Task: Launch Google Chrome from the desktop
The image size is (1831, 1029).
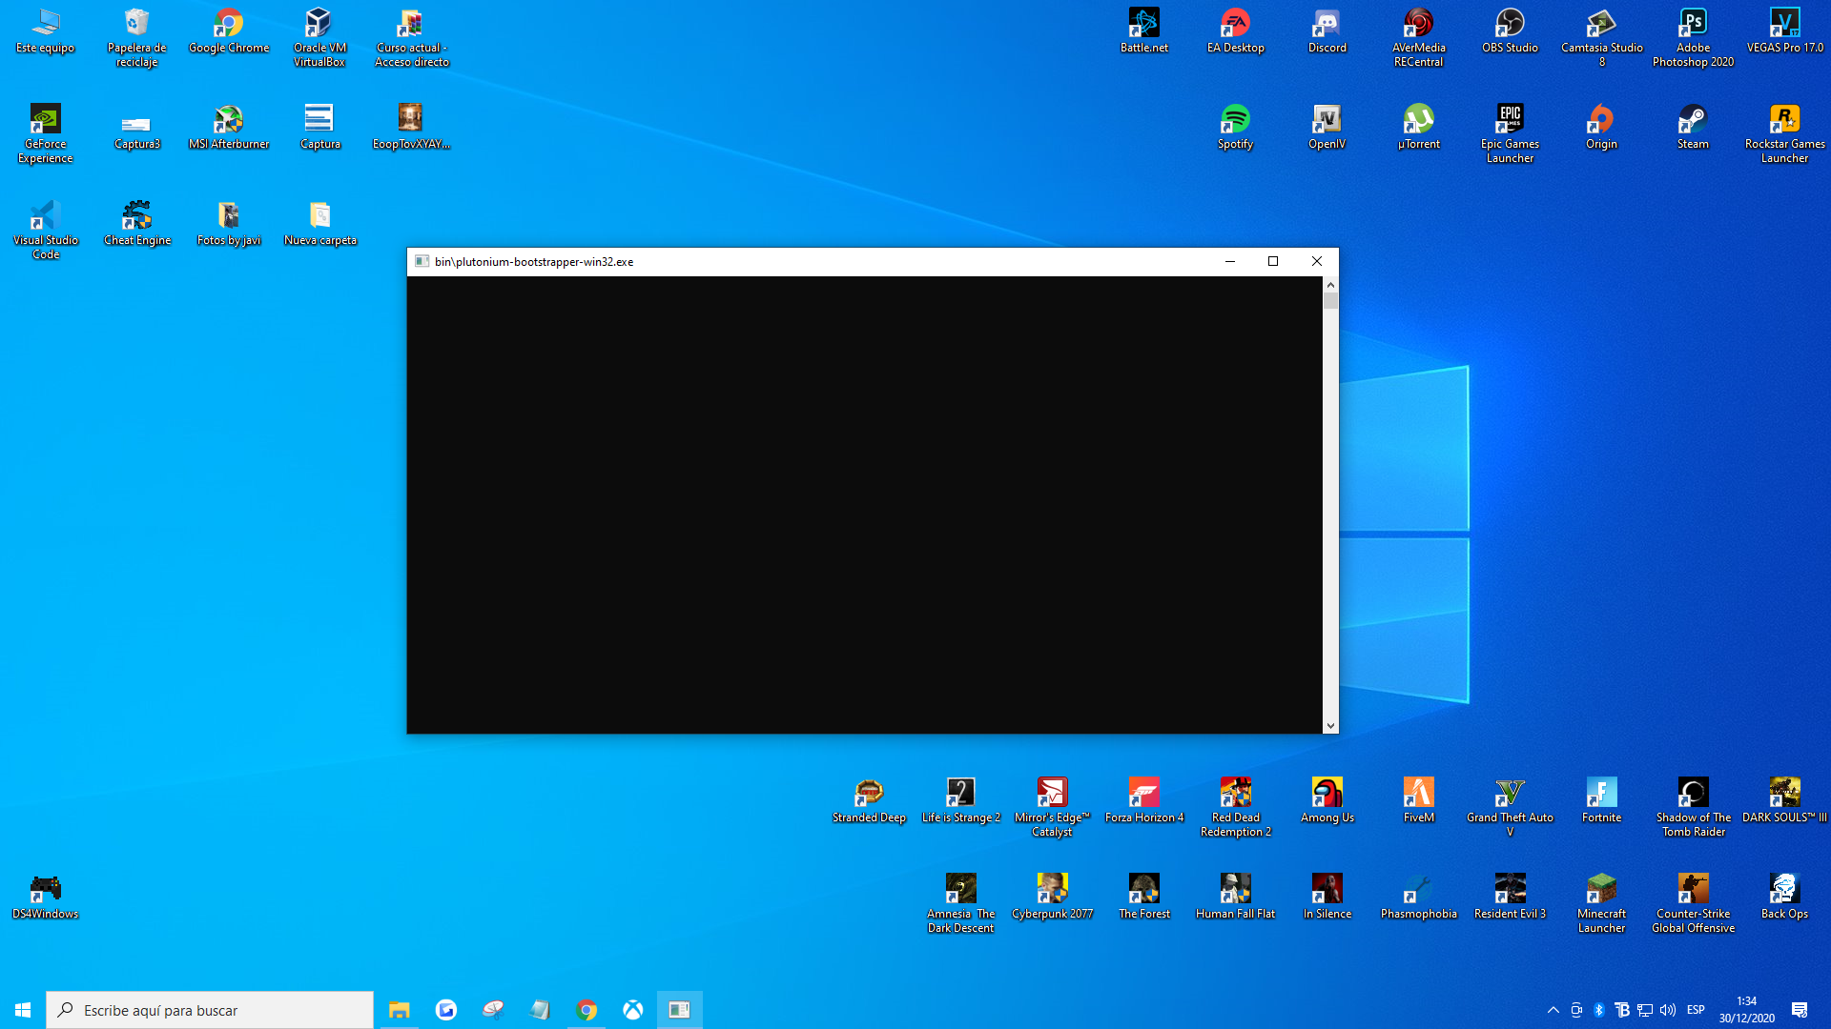Action: (x=229, y=31)
